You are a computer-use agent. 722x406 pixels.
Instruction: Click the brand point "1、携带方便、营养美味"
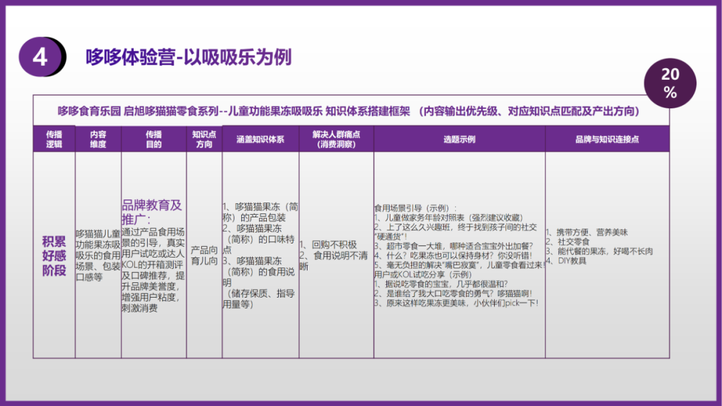click(x=587, y=232)
